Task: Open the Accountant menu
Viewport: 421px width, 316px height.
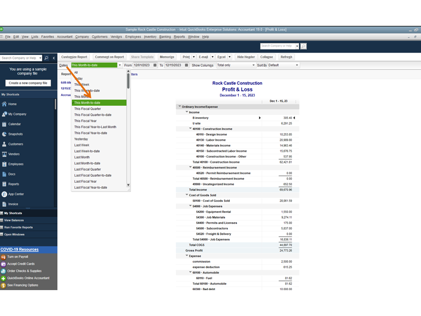Action: (x=65, y=37)
